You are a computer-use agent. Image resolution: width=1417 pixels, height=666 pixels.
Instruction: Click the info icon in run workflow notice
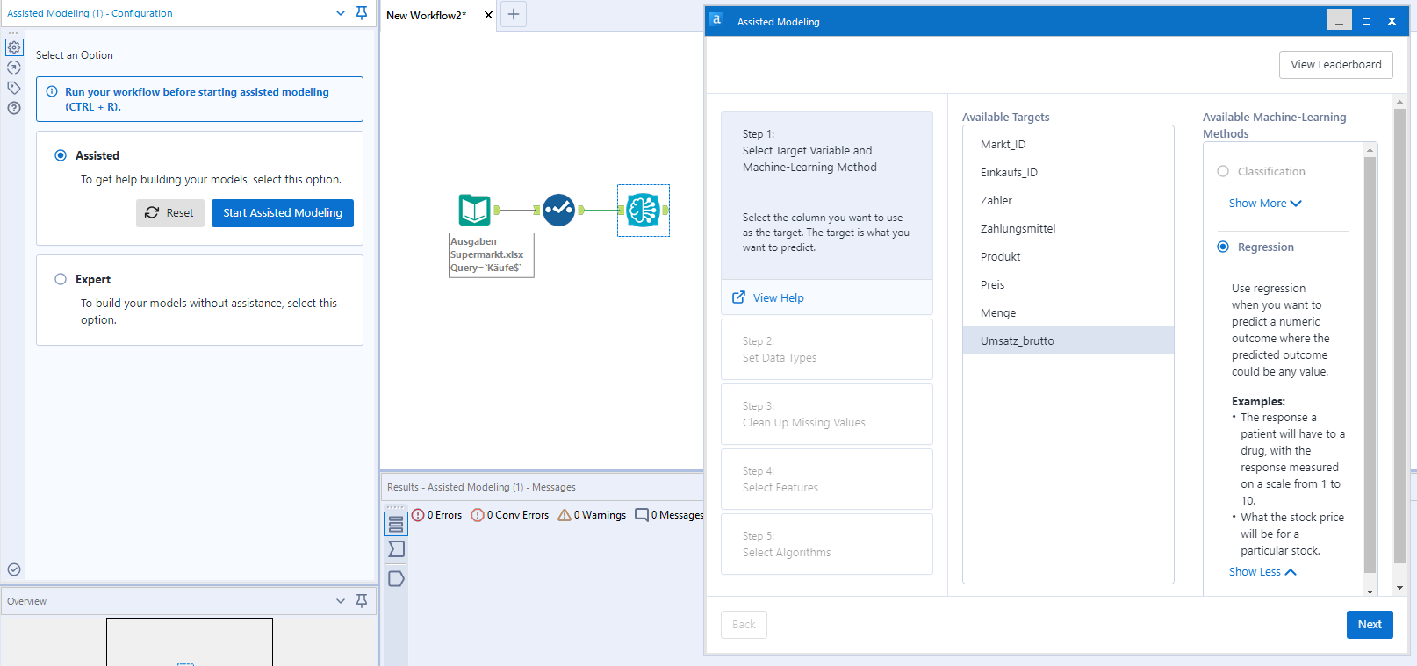[x=52, y=91]
